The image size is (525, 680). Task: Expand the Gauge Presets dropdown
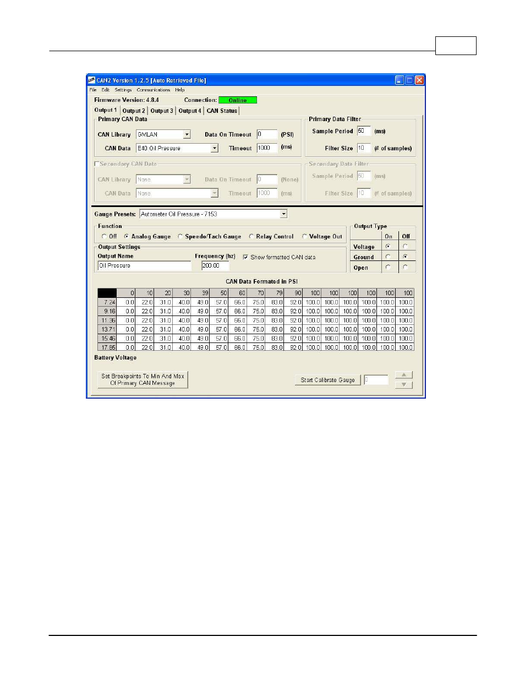pyautogui.click(x=283, y=214)
